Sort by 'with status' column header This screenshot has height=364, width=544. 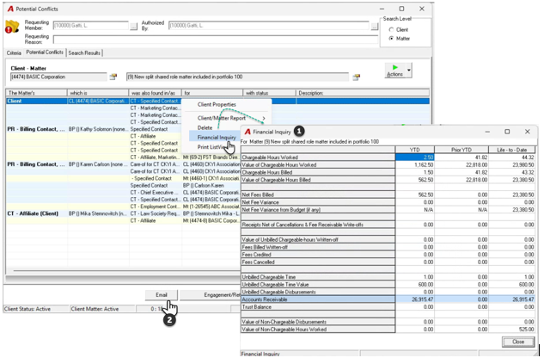(269, 93)
